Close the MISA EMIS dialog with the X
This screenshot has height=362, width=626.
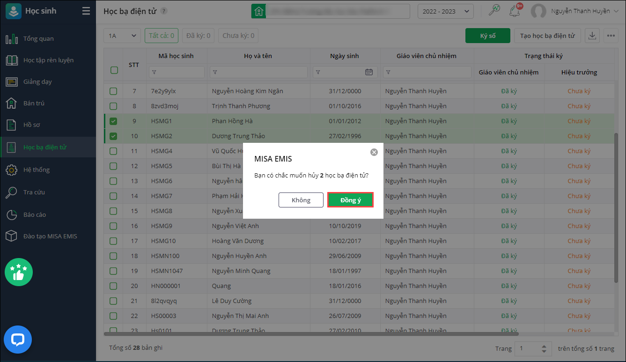click(x=374, y=152)
